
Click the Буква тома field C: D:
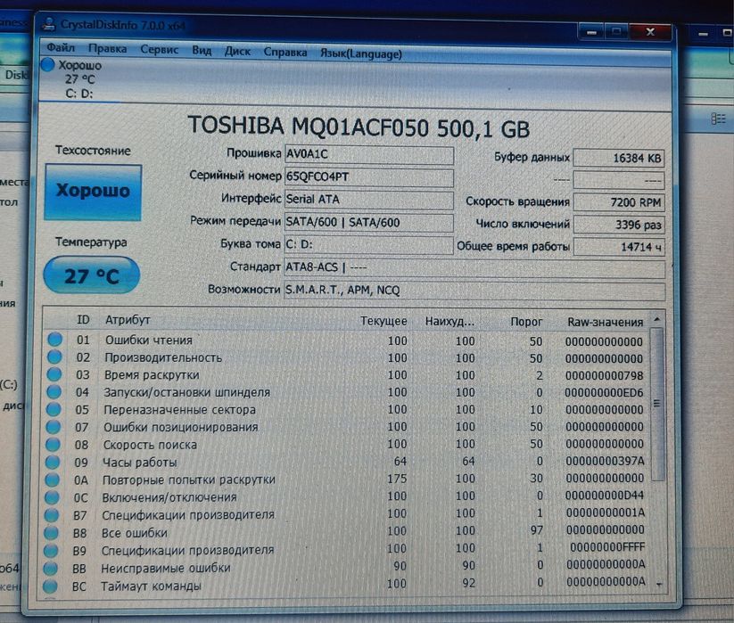pyautogui.click(x=369, y=244)
